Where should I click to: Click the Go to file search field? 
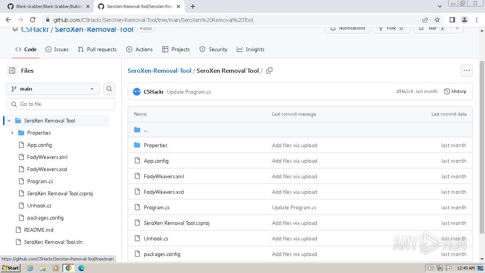coord(61,104)
